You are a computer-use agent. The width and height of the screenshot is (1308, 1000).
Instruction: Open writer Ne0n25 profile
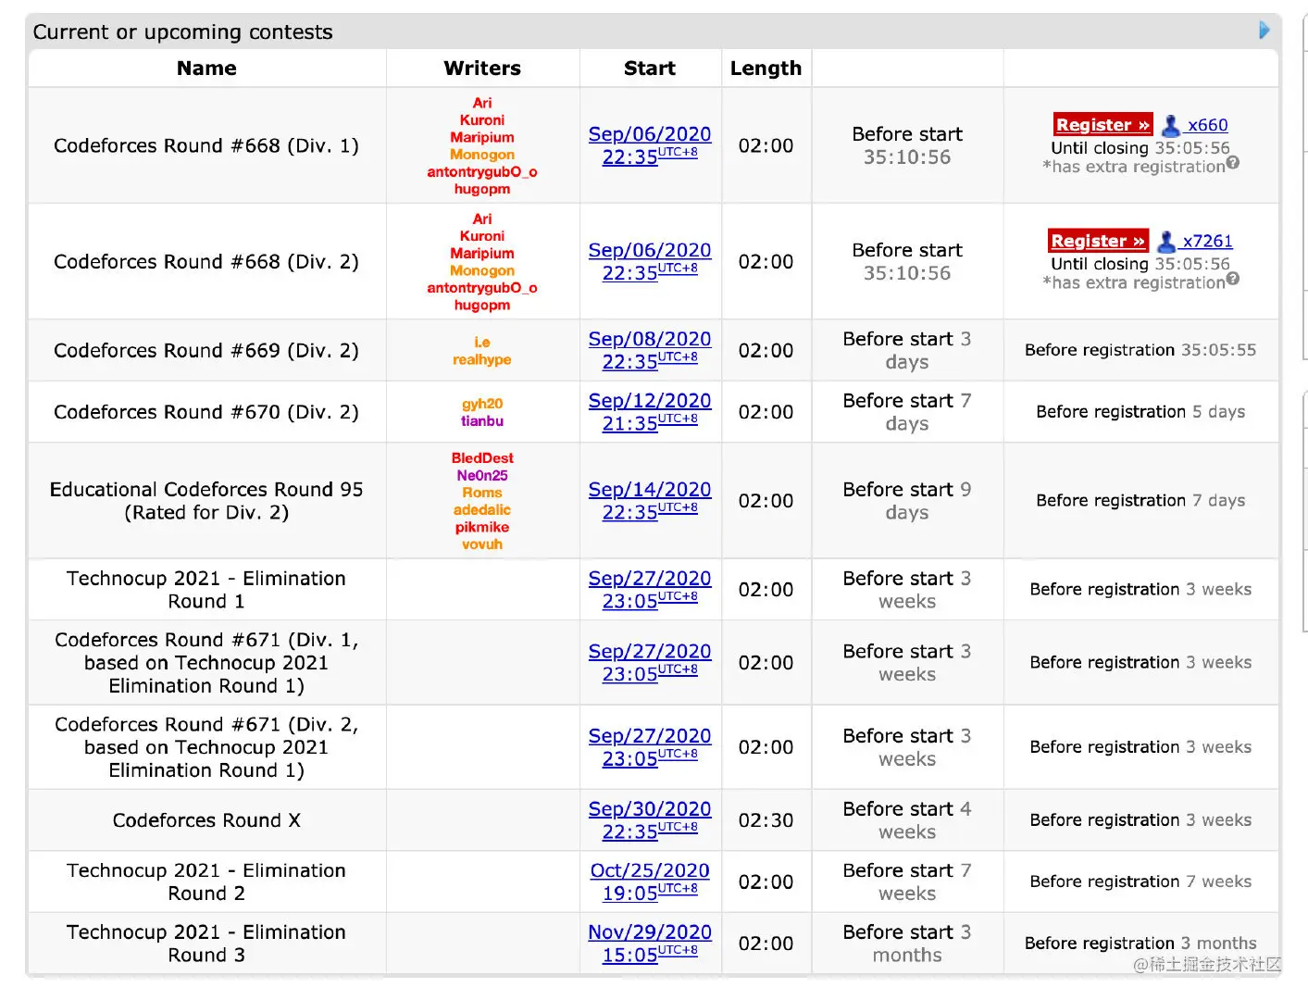[x=482, y=475]
